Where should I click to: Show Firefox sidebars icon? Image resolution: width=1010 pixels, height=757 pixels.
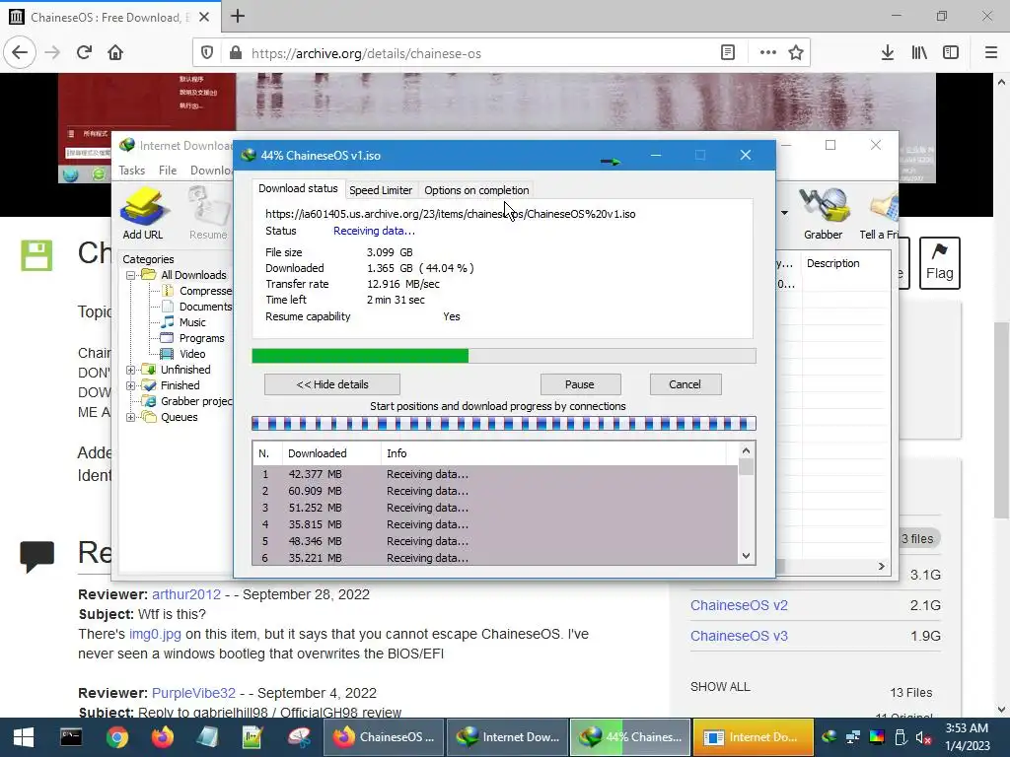pos(951,53)
